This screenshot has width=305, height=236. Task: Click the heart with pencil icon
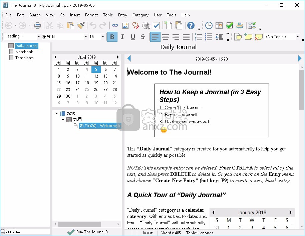[136, 25]
